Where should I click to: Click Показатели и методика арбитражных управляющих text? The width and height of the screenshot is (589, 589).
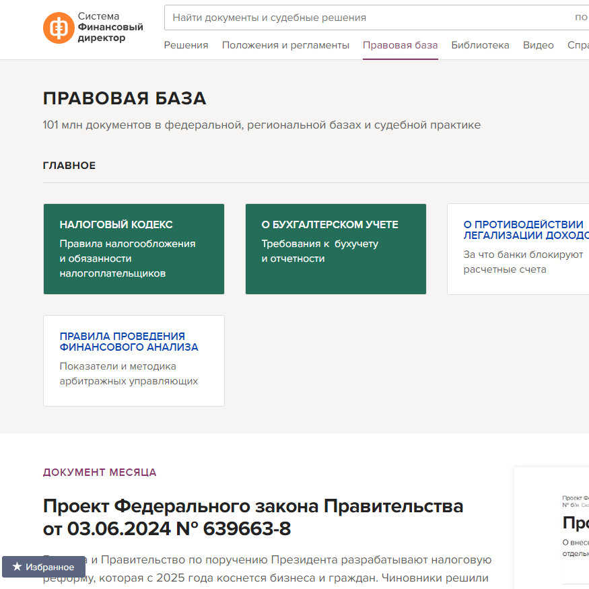[x=129, y=374]
